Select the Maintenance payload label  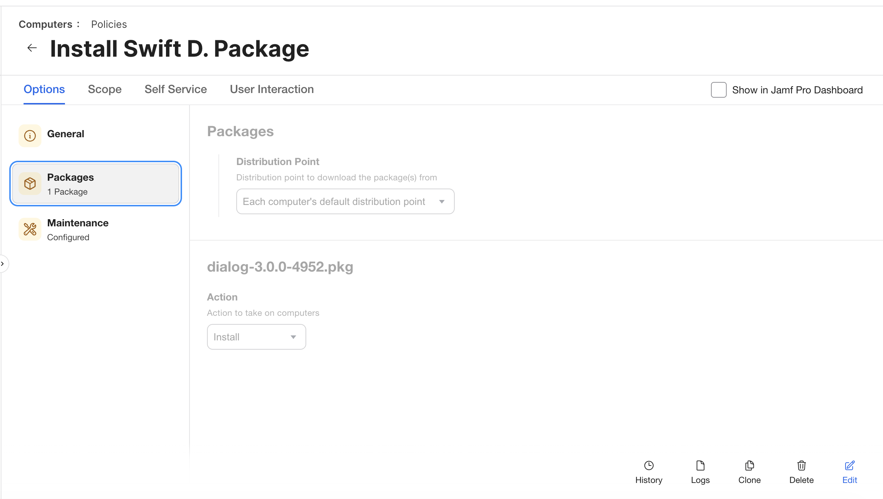(x=78, y=223)
